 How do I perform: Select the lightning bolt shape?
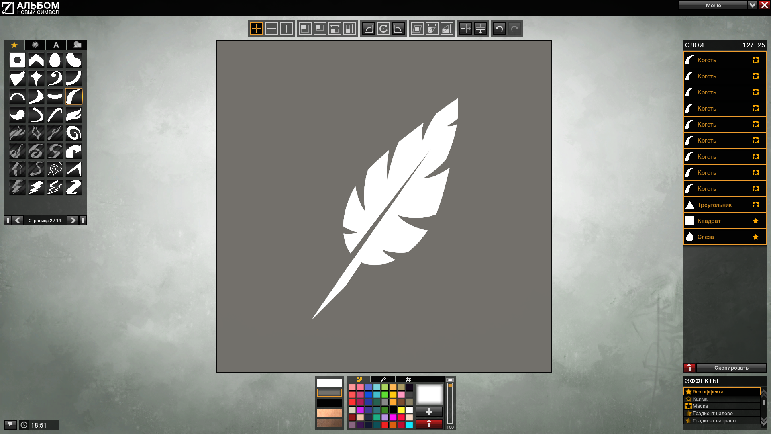coord(36,187)
